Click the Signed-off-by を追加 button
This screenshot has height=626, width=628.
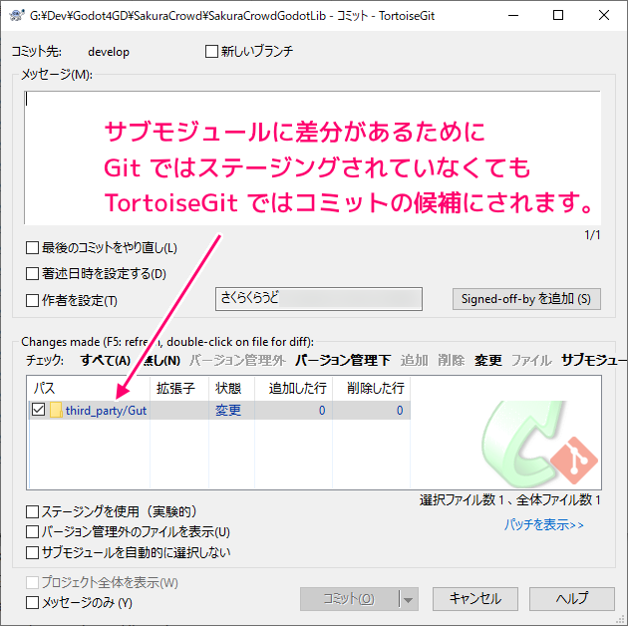coord(526,299)
